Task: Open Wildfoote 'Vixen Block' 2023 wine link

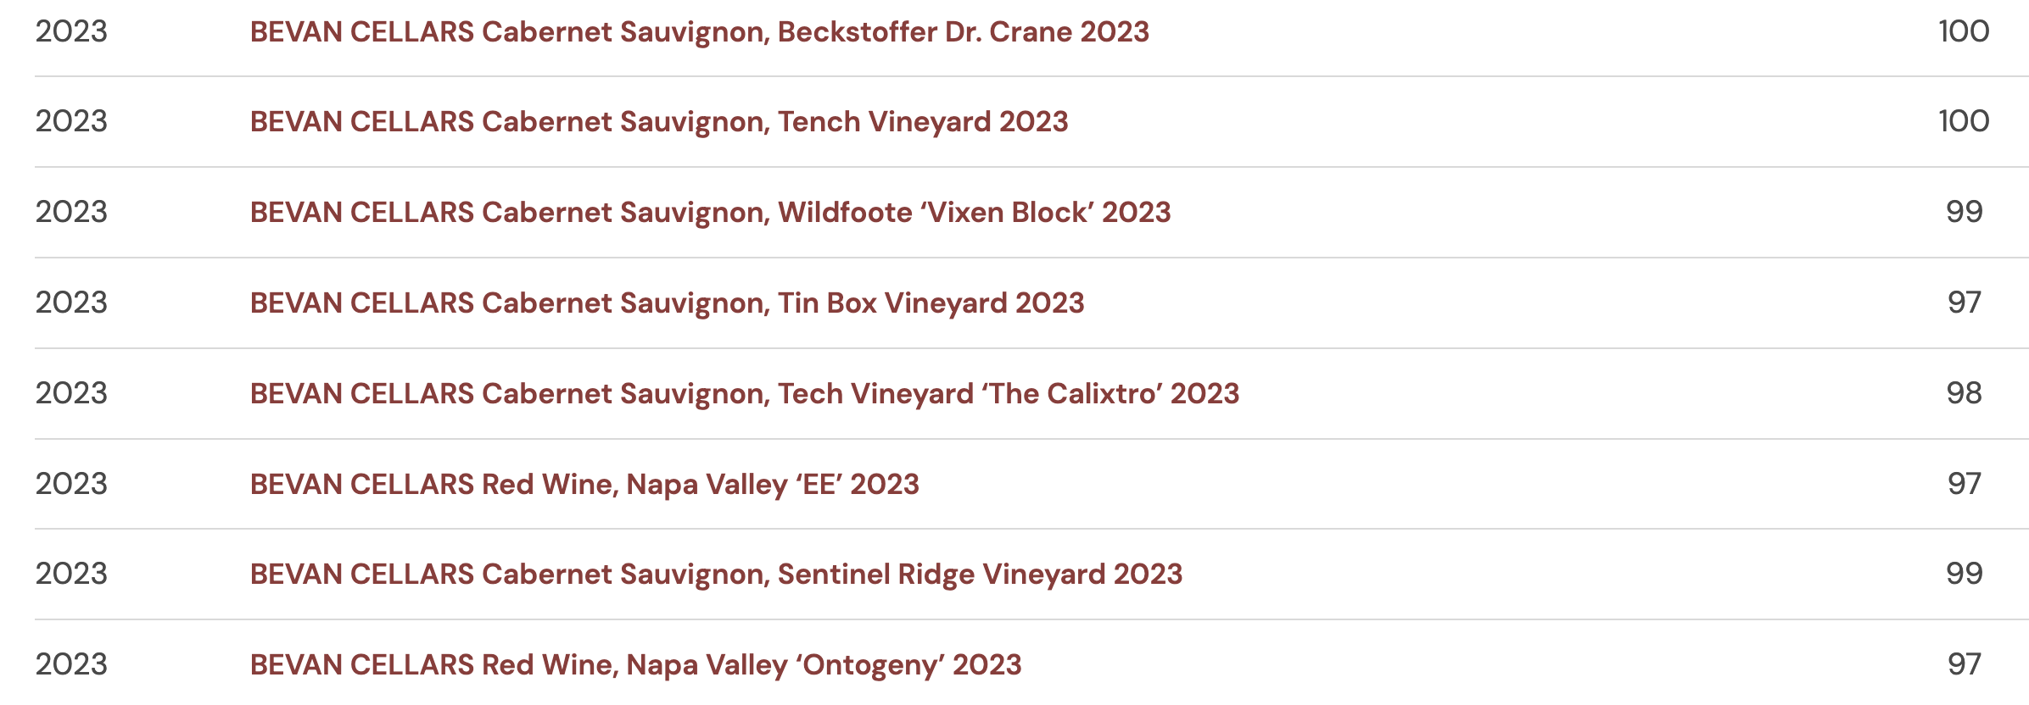Action: (x=710, y=213)
